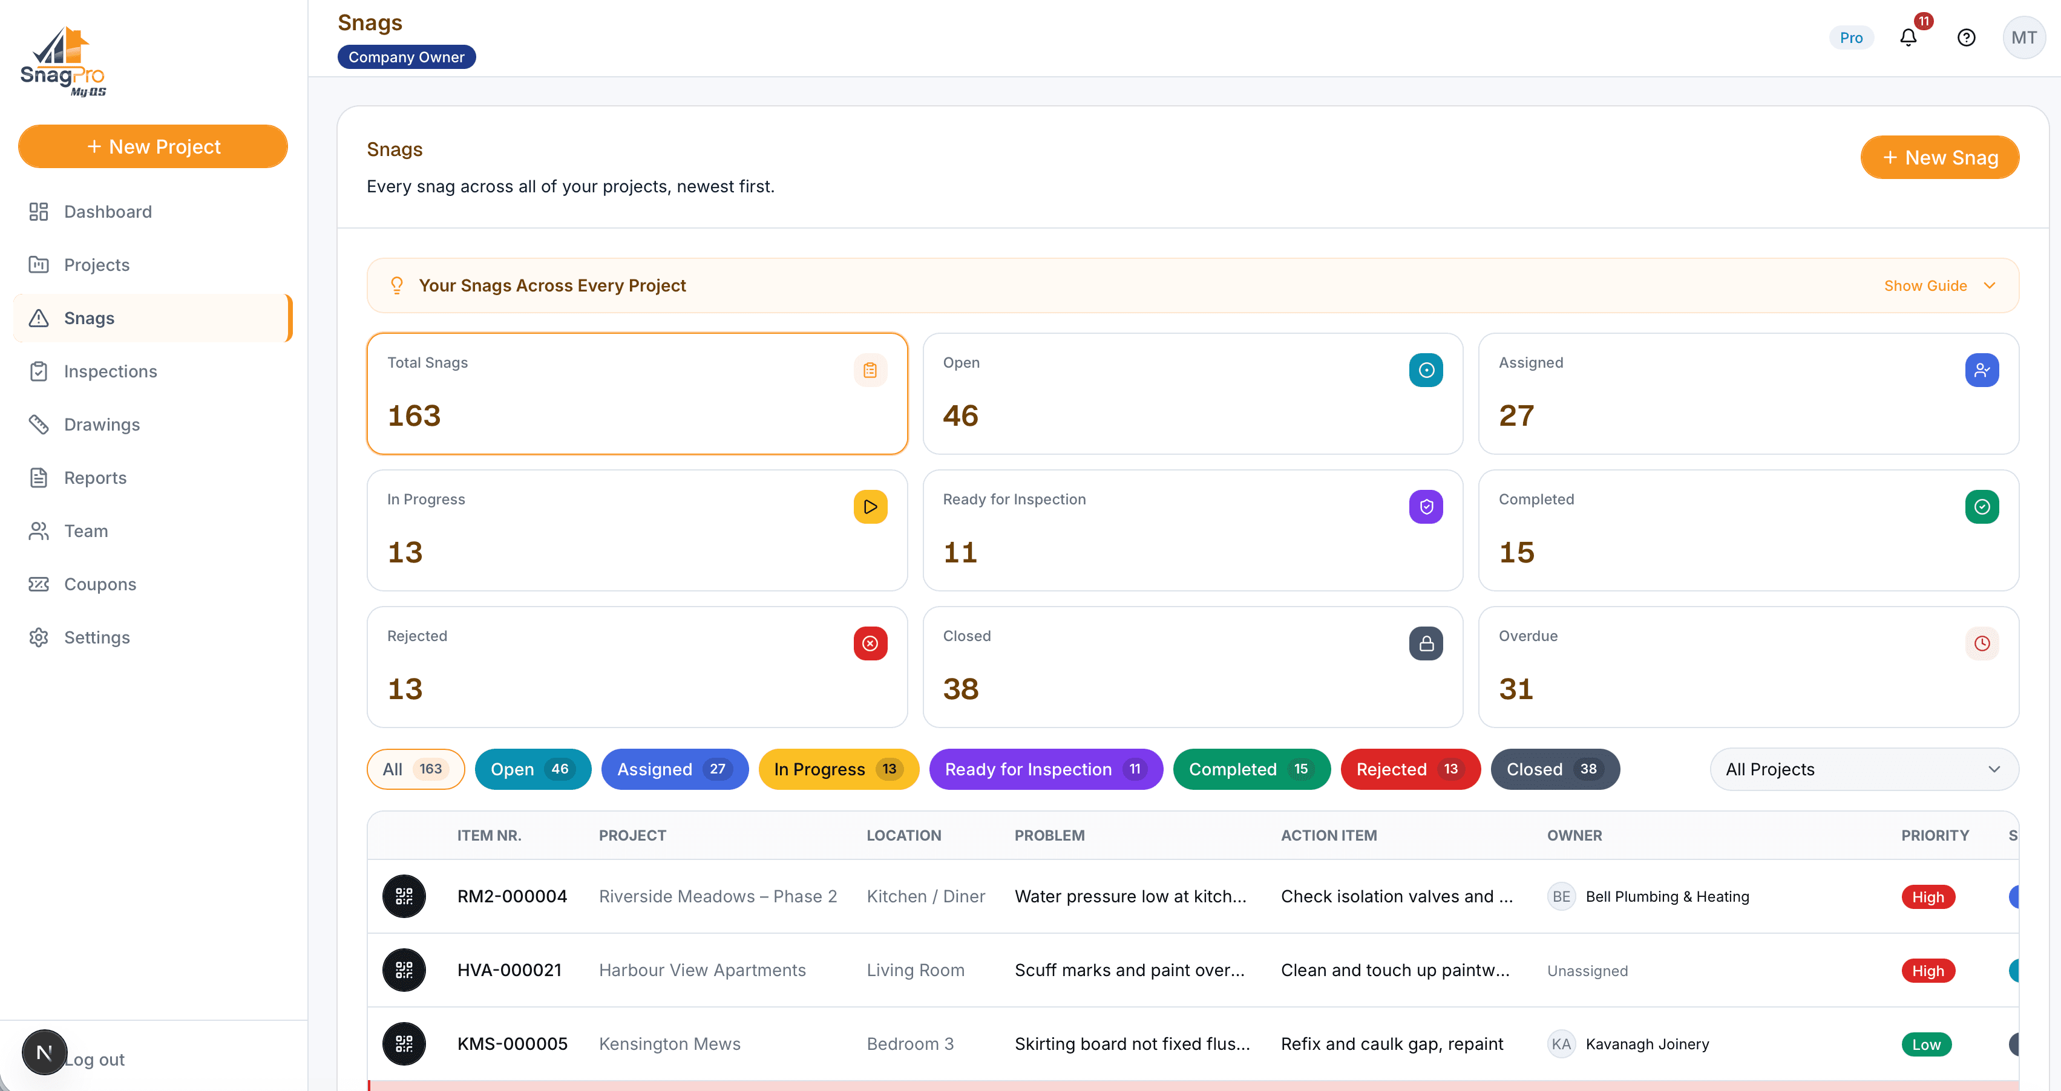This screenshot has width=2061, height=1091.
Task: Click the Overdue card's clock icon
Action: (1982, 644)
